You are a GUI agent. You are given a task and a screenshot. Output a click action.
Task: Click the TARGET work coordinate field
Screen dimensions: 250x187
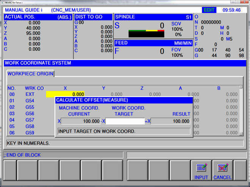(x=125, y=121)
